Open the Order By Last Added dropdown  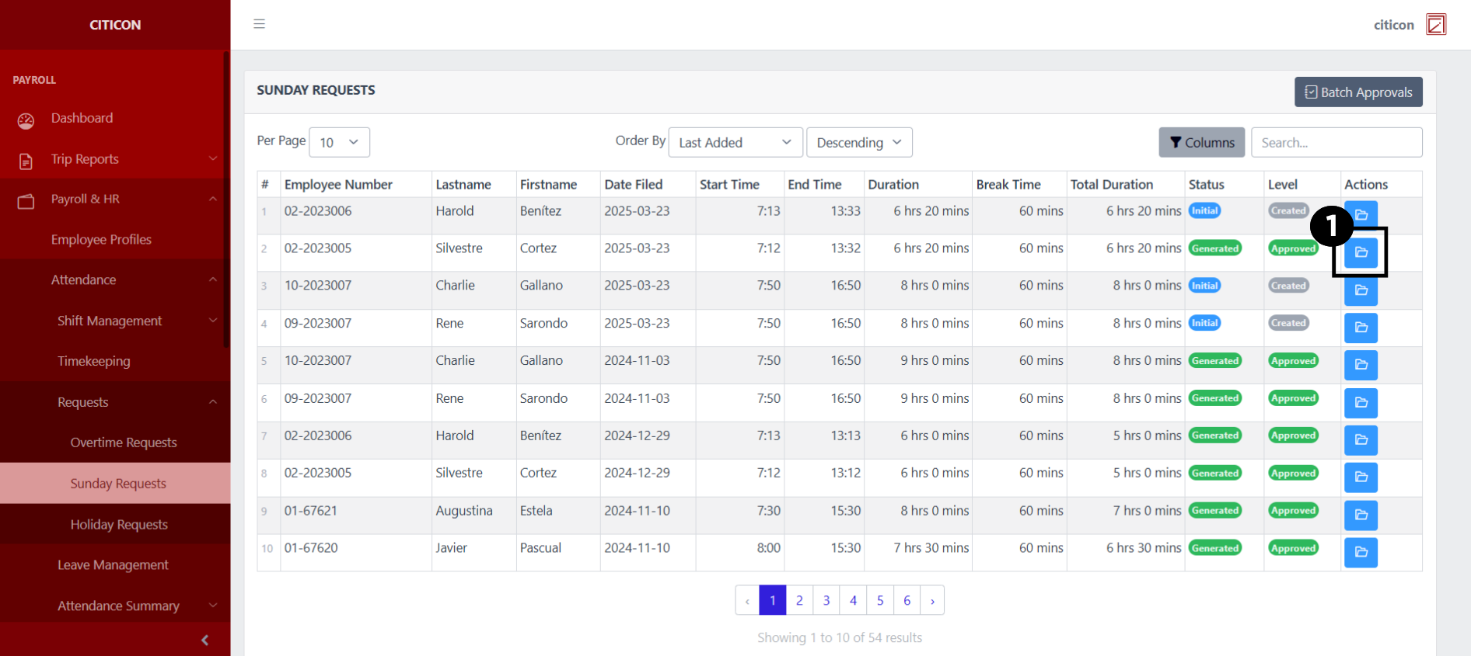pos(735,142)
